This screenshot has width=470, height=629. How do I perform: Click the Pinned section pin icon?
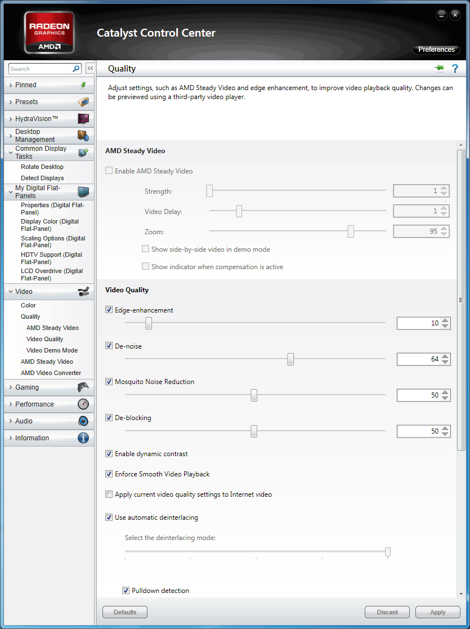click(83, 85)
